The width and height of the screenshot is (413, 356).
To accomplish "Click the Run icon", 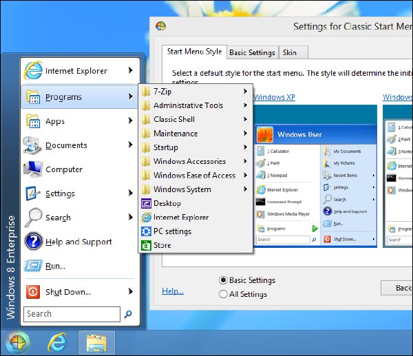I will [33, 266].
